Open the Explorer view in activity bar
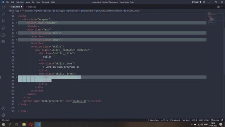This screenshot has height=127, width=225. point(3,7)
